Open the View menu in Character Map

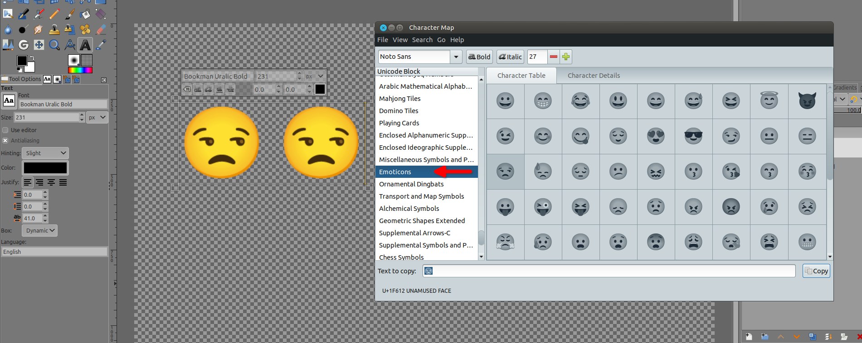click(x=400, y=40)
